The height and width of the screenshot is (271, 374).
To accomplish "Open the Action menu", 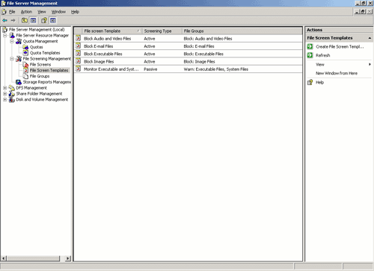I will click(x=26, y=12).
